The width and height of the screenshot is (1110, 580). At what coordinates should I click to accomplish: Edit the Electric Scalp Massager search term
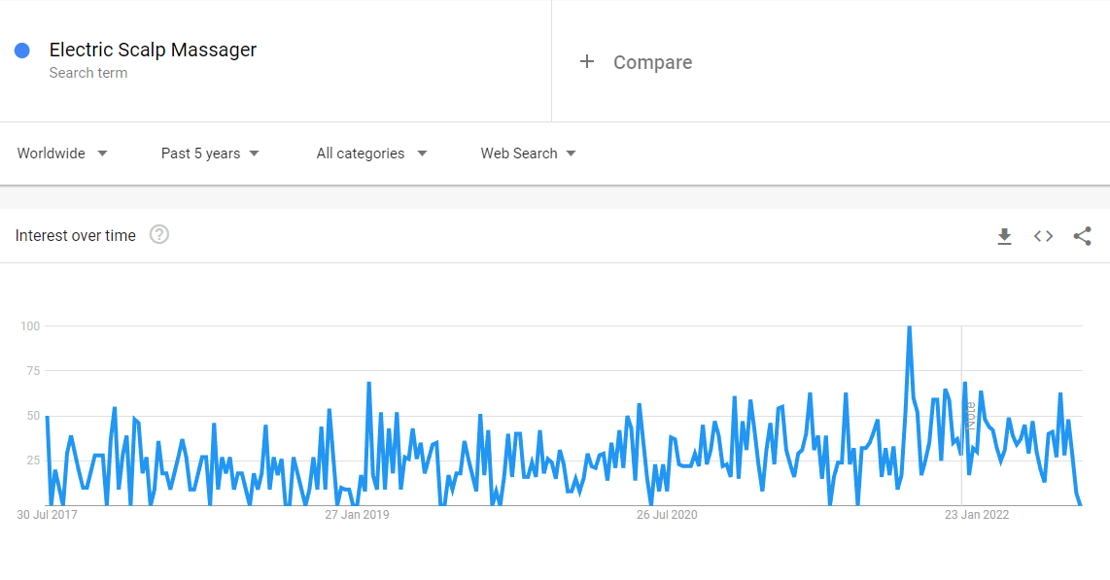(x=153, y=50)
